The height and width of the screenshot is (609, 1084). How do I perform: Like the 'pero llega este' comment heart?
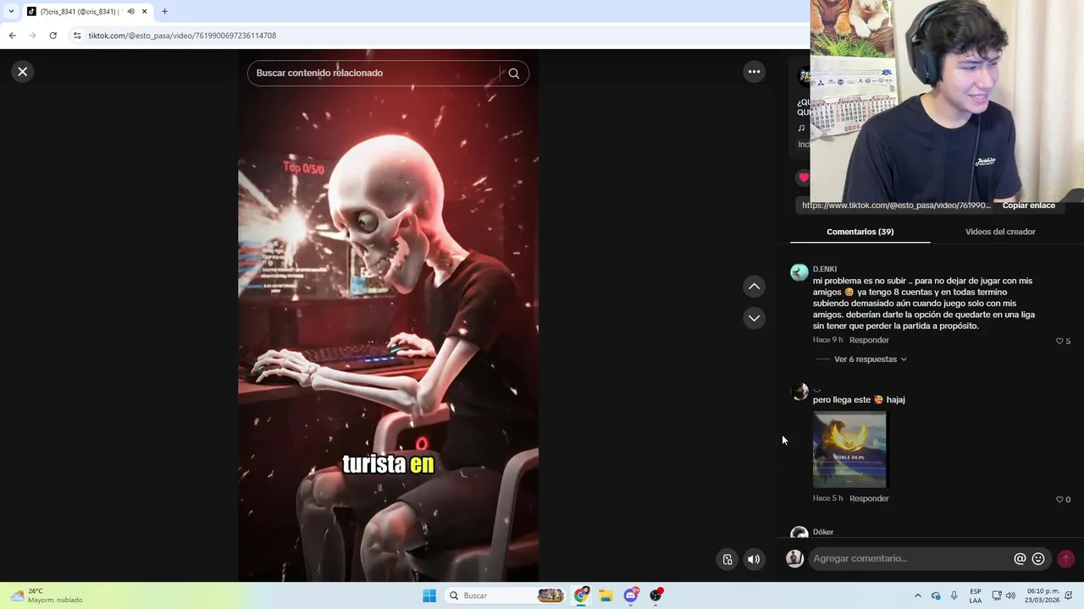coord(1059,500)
